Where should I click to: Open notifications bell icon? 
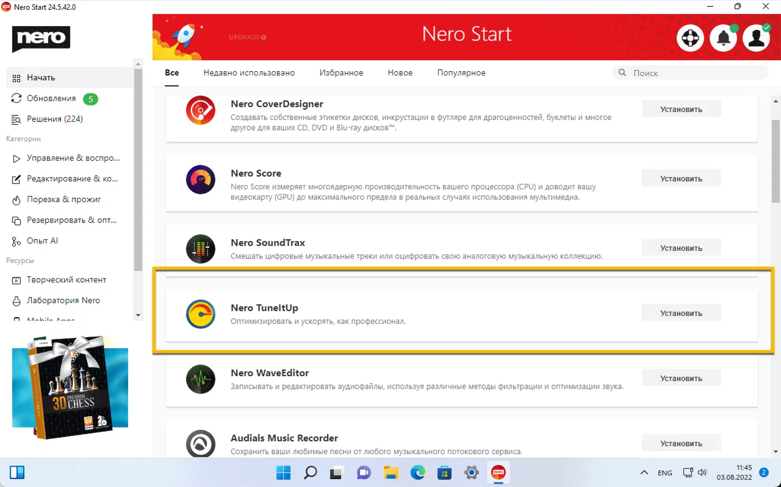pyautogui.click(x=724, y=38)
